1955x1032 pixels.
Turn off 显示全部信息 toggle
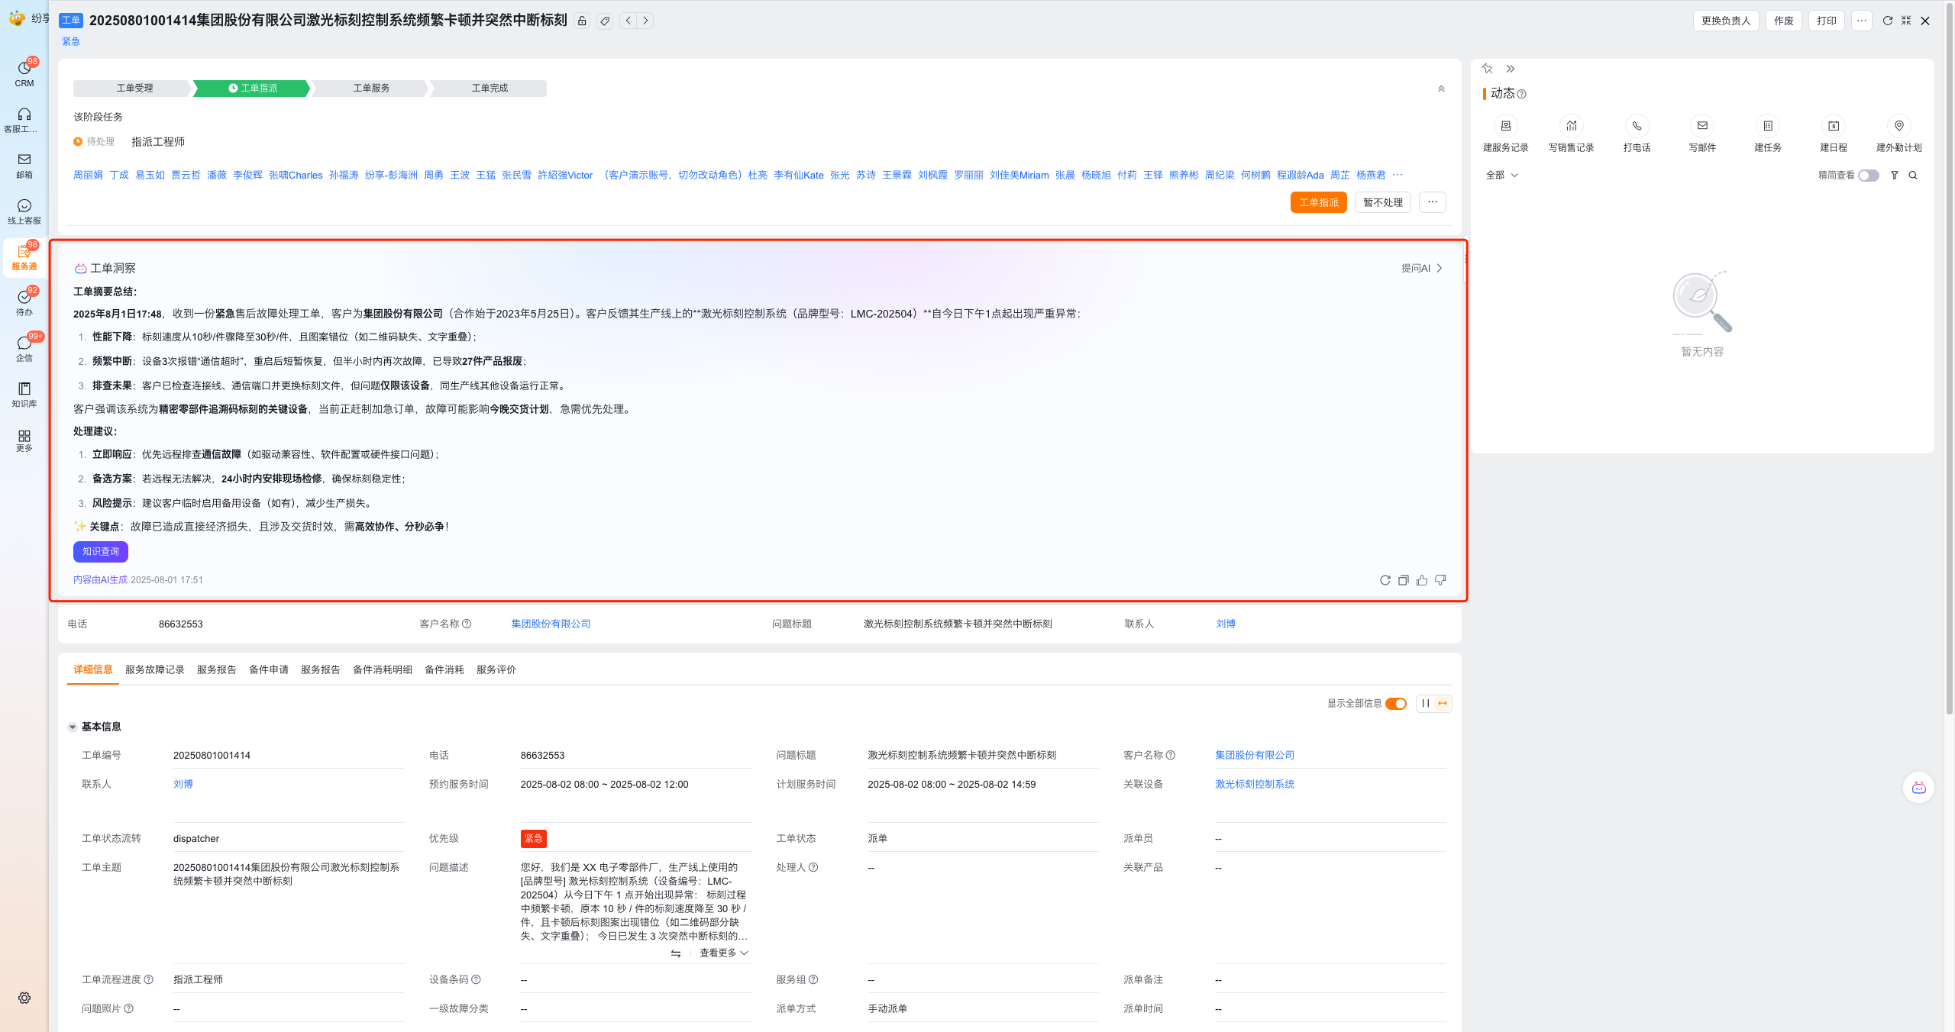[1396, 704]
